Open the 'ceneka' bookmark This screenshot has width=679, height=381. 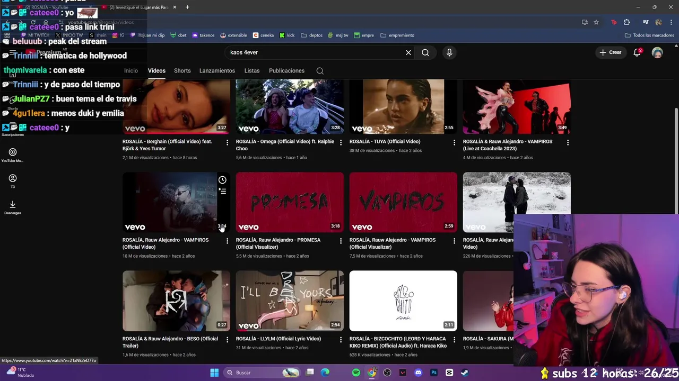(x=263, y=35)
